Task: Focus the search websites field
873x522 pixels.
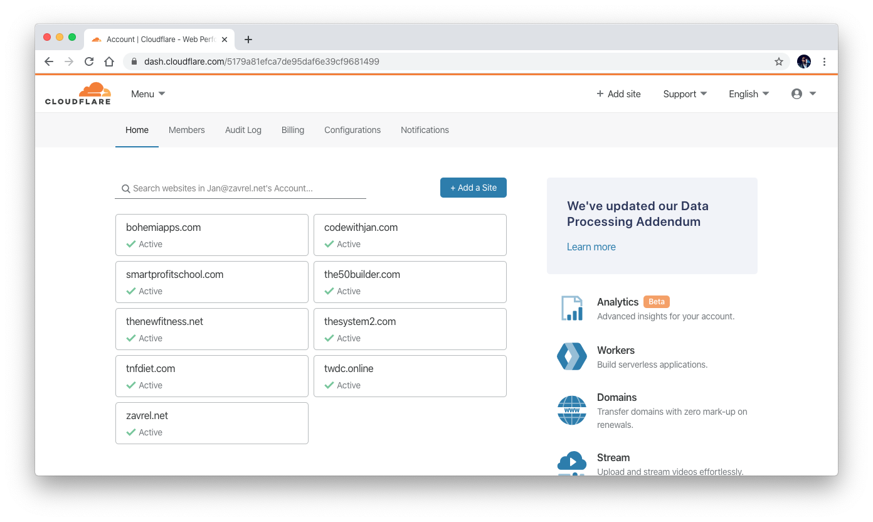Action: click(x=240, y=188)
